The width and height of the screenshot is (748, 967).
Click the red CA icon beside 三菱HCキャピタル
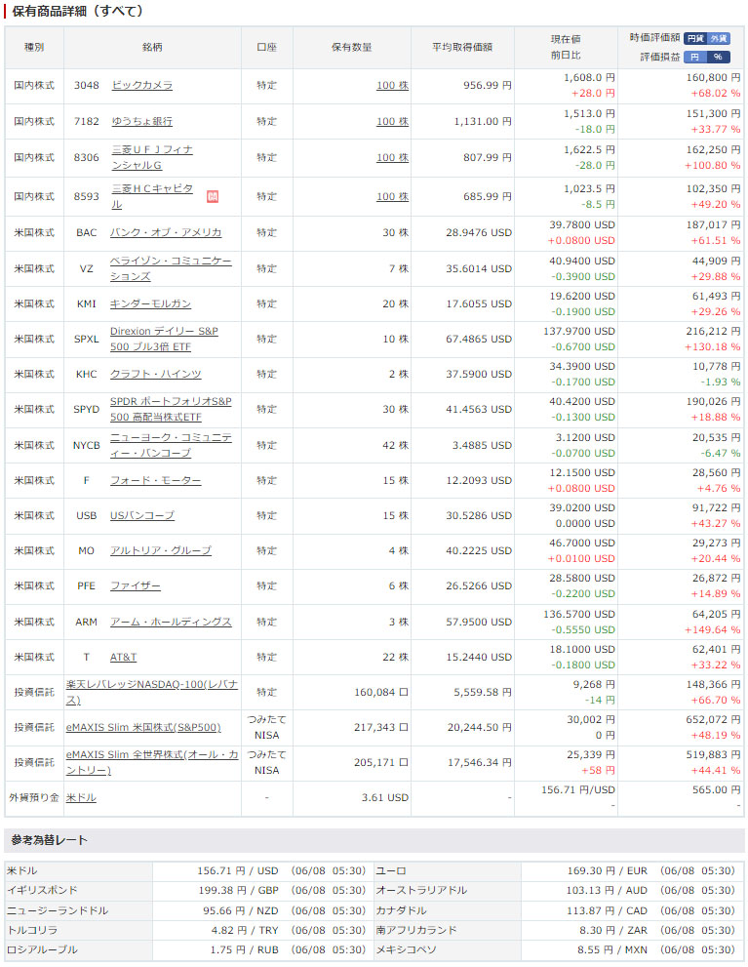(213, 196)
